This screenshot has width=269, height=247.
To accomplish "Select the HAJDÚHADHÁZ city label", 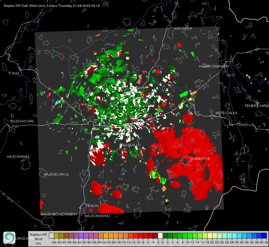I will coord(98,216).
